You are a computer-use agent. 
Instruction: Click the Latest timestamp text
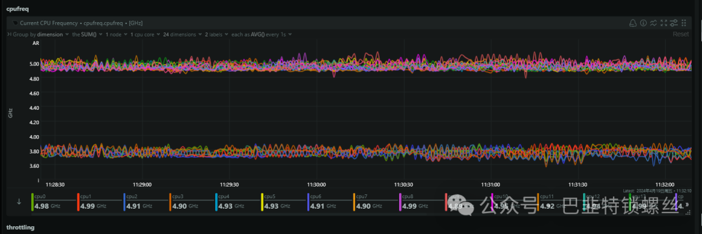tap(658, 190)
